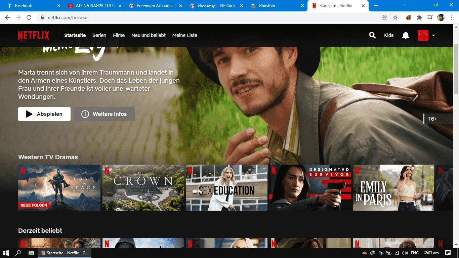The image size is (459, 258).
Task: Switch to the Ghostbin tab
Action: tap(277, 6)
